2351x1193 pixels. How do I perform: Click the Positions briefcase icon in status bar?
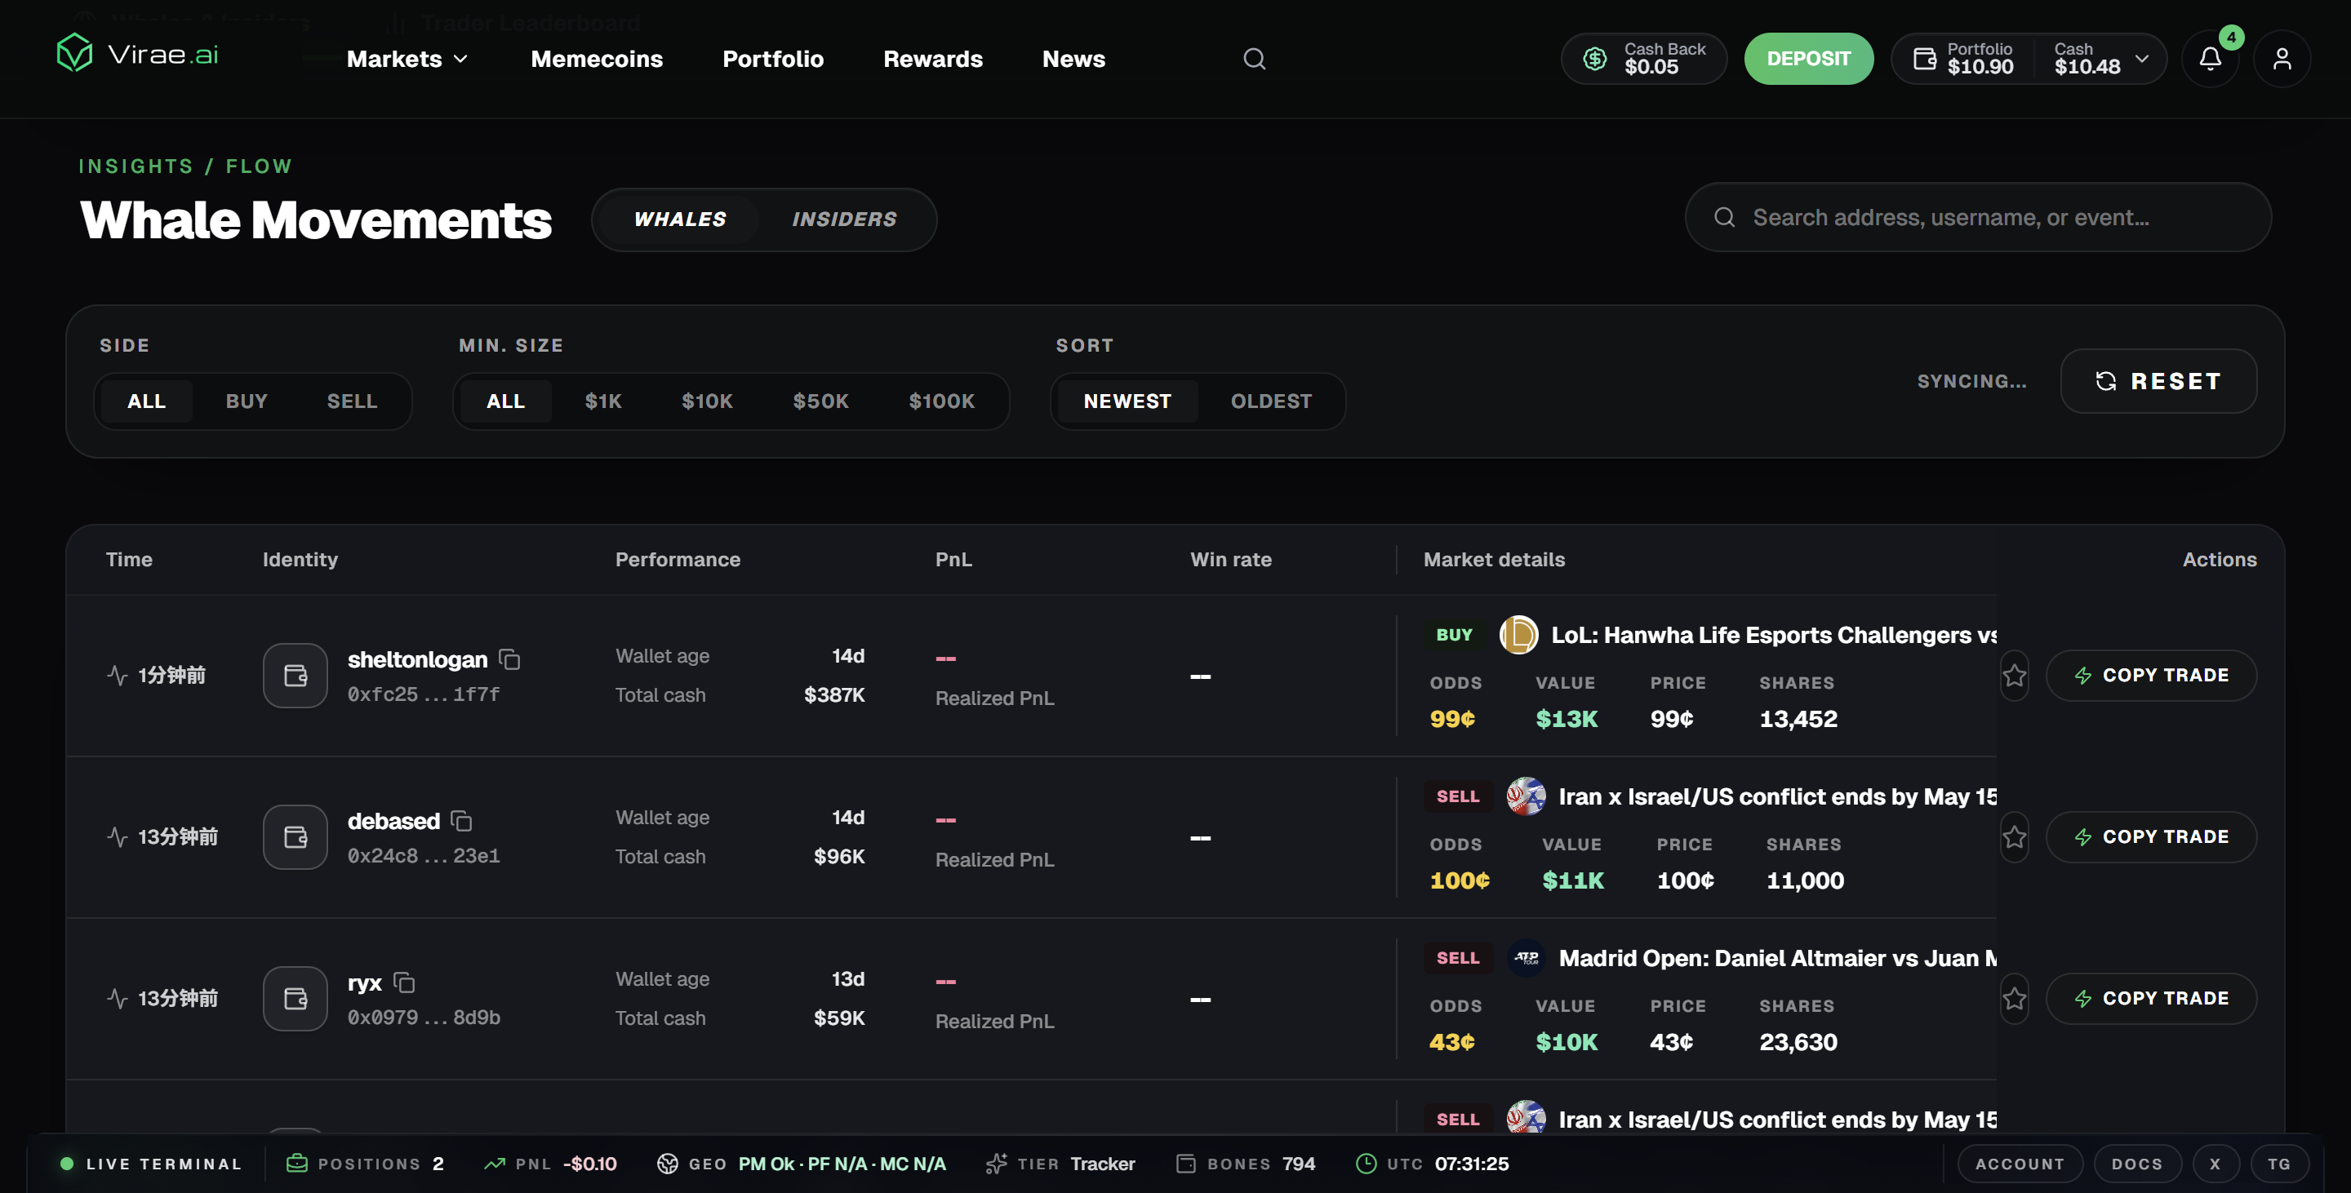pos(296,1164)
